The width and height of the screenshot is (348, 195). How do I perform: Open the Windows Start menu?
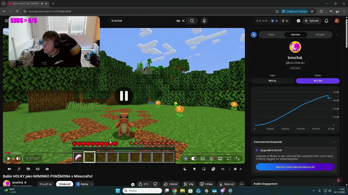pyautogui.click(x=118, y=191)
